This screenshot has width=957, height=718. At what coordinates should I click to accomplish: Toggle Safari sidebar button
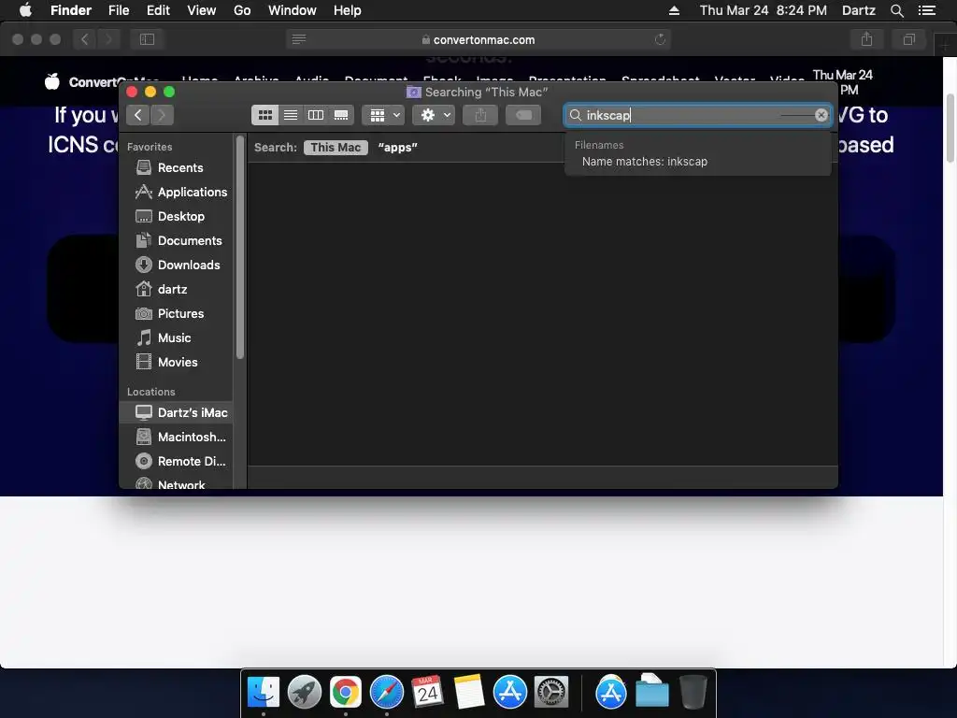(x=147, y=39)
